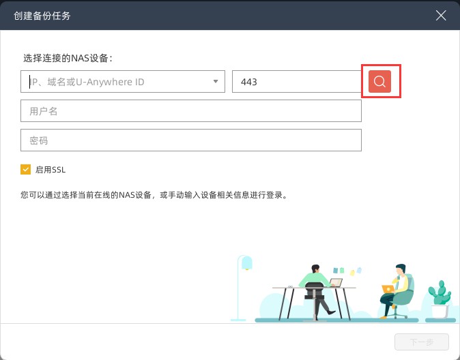
Task: Click the port field showing 443
Action: [x=296, y=82]
